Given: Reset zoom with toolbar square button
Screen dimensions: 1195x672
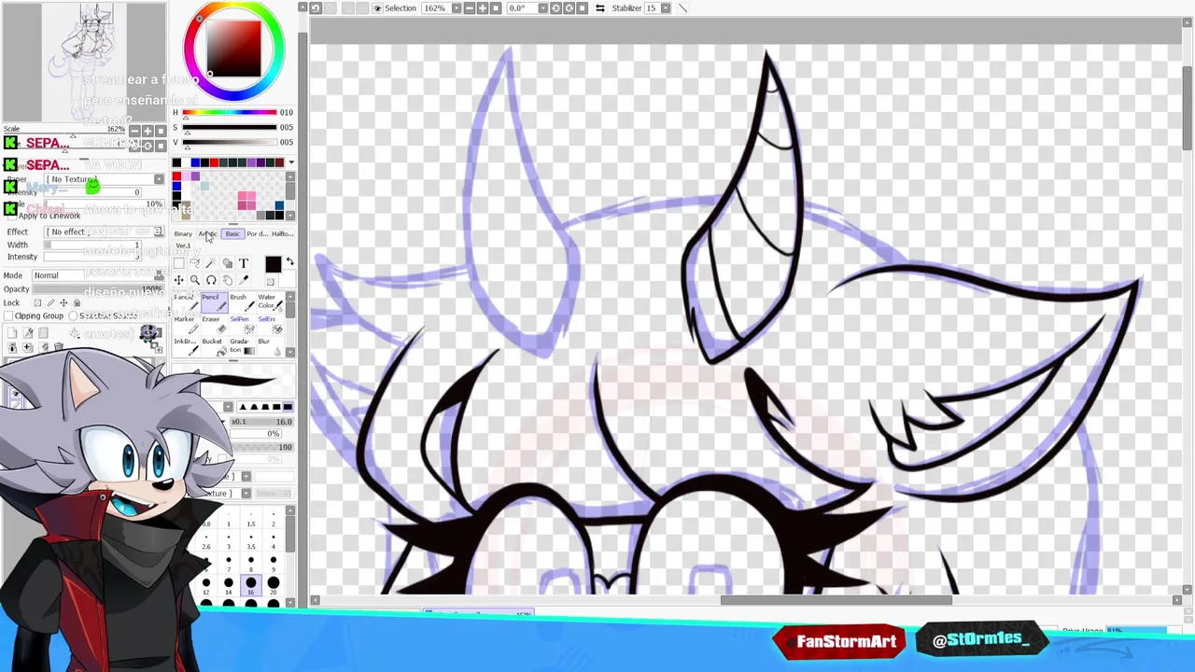Looking at the screenshot, I should [x=496, y=7].
